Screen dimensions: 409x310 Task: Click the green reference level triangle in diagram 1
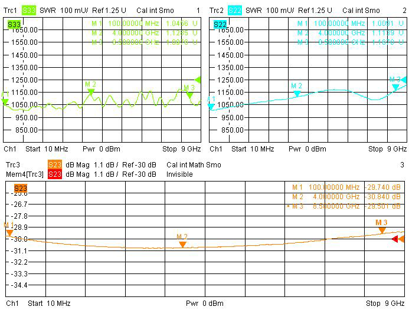coord(198,80)
